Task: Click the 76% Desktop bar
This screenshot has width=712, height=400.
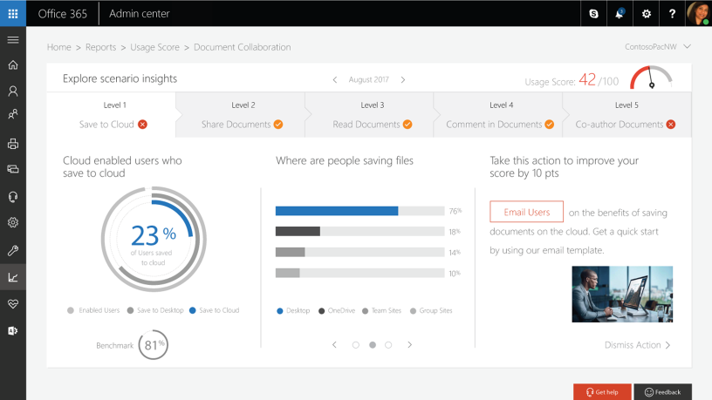Action: pos(359,211)
